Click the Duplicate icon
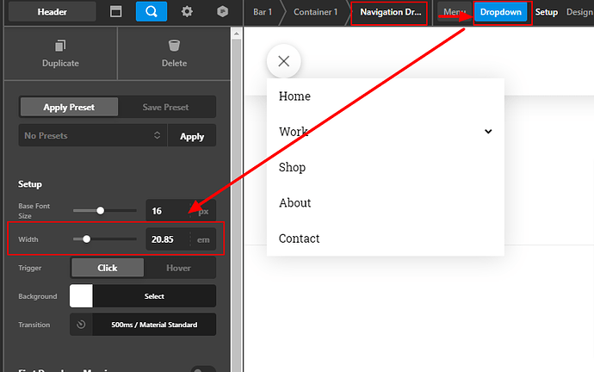The height and width of the screenshot is (372, 594). pos(60,46)
